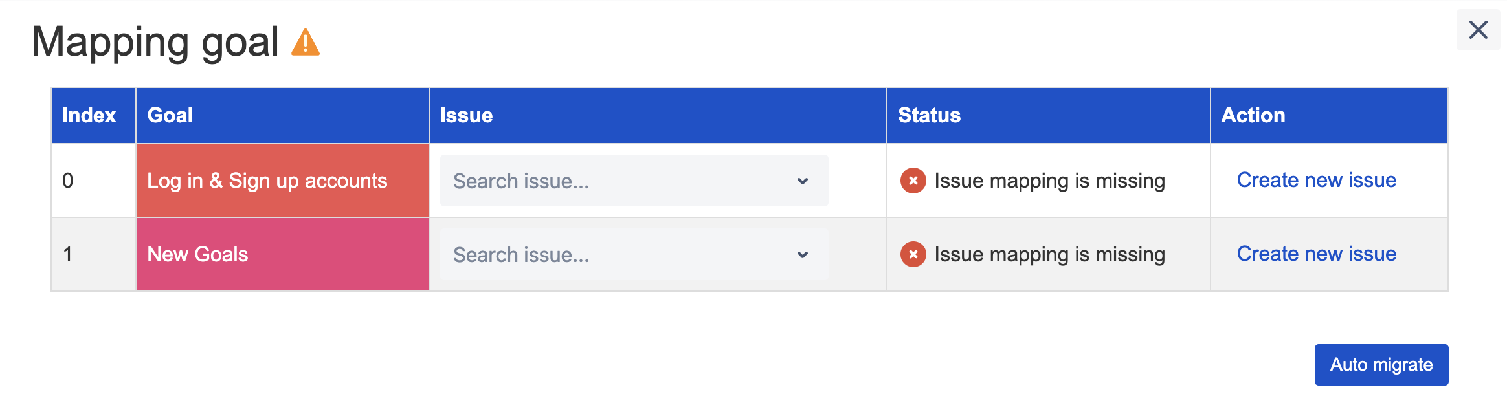The width and height of the screenshot is (1507, 405).
Task: Click the Search issue field for New Goals
Action: (x=615, y=255)
